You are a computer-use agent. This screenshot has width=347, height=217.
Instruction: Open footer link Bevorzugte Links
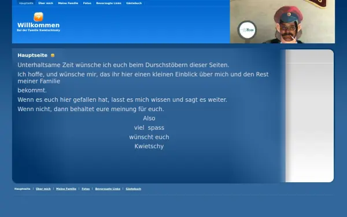(108, 189)
